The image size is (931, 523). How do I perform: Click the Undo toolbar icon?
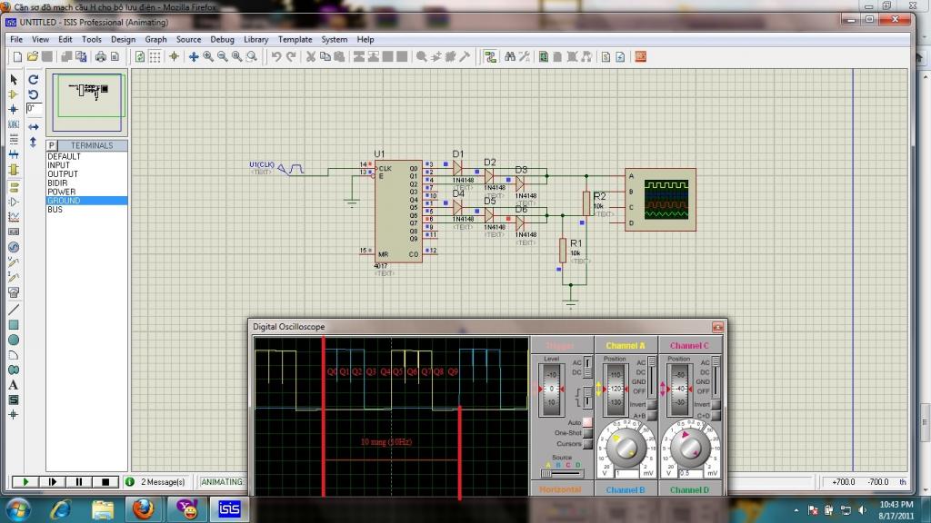pos(276,56)
